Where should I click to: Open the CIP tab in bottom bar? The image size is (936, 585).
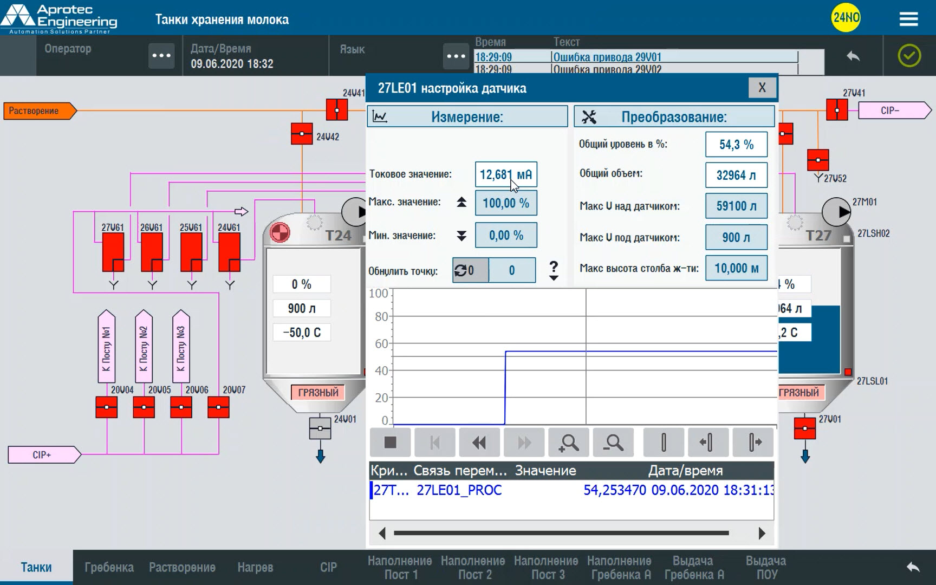click(x=328, y=567)
